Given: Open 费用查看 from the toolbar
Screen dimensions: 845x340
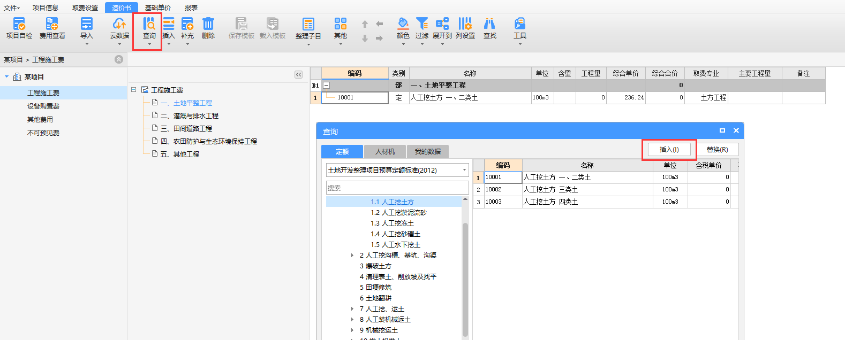Looking at the screenshot, I should pyautogui.click(x=52, y=25).
